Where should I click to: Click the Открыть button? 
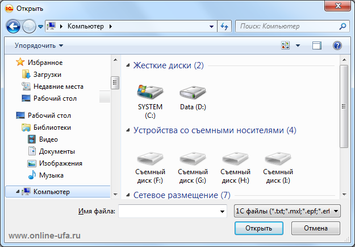[259, 228]
